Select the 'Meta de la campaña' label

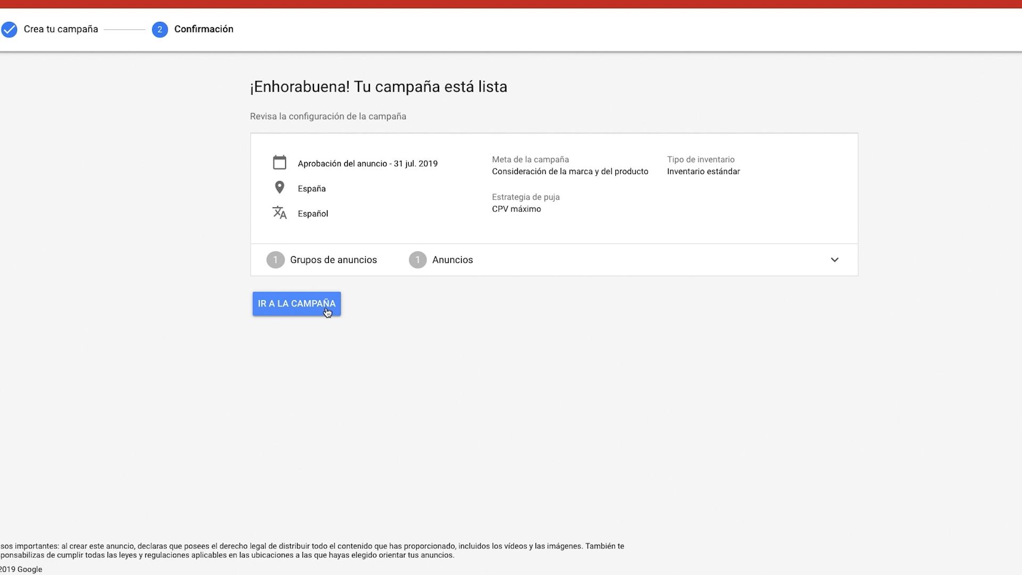pyautogui.click(x=530, y=160)
